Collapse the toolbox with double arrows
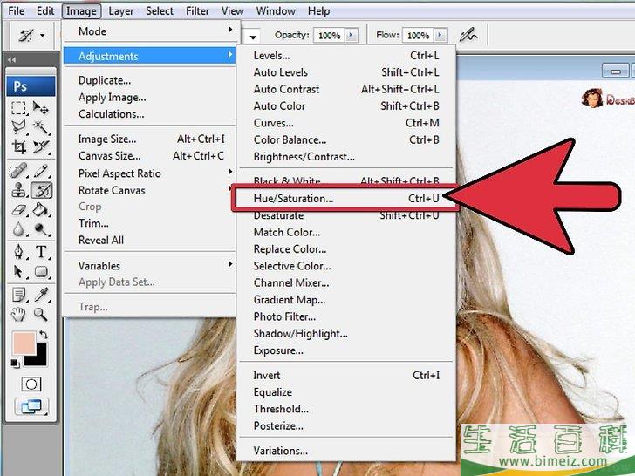 pos(11,60)
